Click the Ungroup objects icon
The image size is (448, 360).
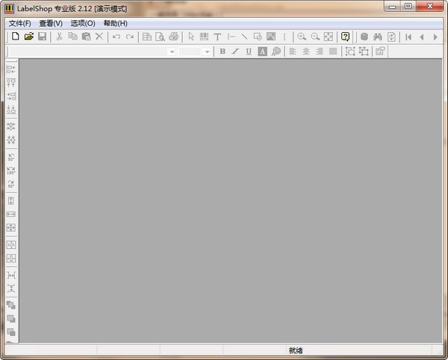[364, 51]
